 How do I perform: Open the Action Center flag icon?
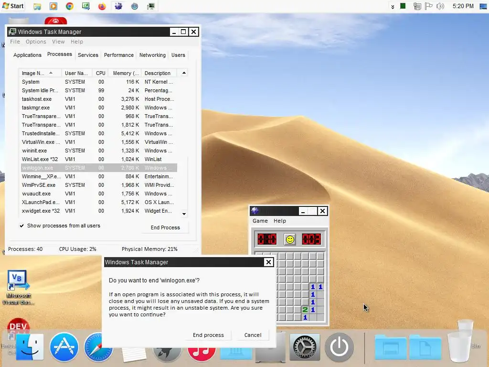point(429,6)
